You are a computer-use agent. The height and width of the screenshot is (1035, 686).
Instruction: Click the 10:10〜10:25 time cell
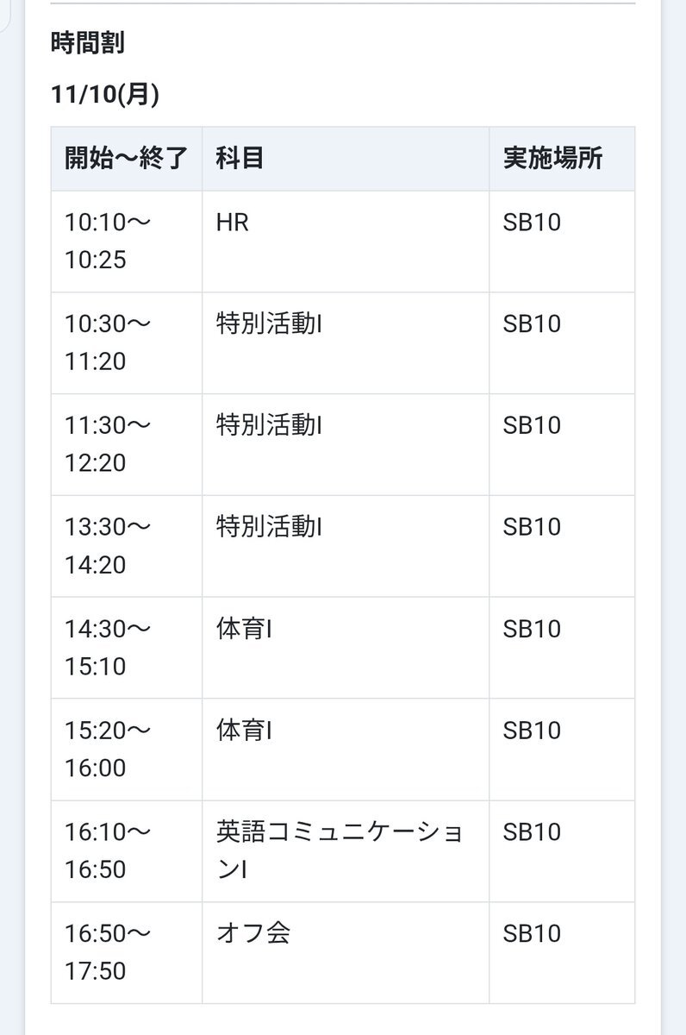point(108,241)
